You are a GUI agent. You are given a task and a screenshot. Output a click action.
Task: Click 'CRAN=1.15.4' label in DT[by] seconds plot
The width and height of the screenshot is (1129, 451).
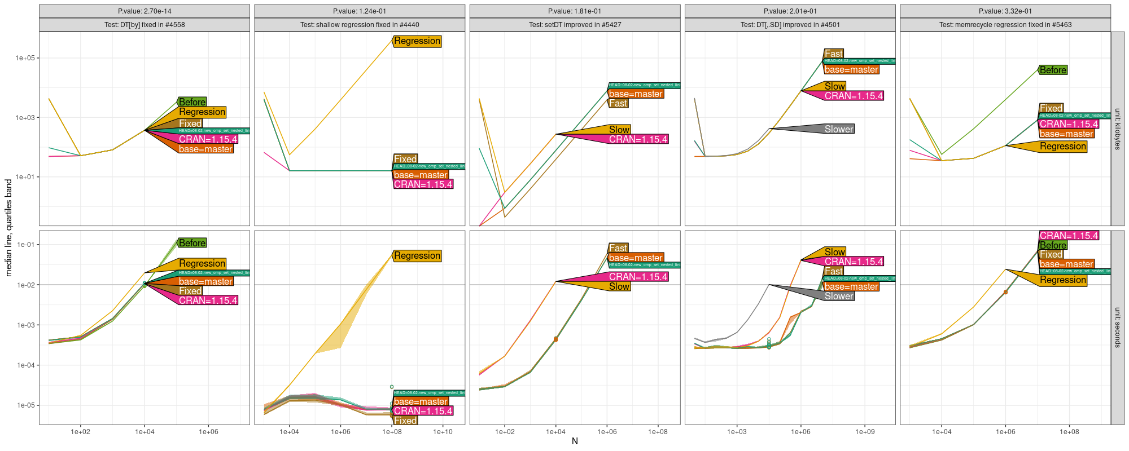coord(208,300)
